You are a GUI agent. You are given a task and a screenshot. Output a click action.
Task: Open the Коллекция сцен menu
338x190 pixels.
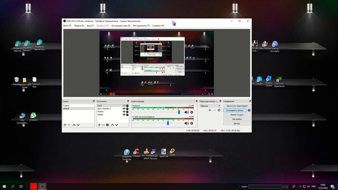click(x=121, y=26)
